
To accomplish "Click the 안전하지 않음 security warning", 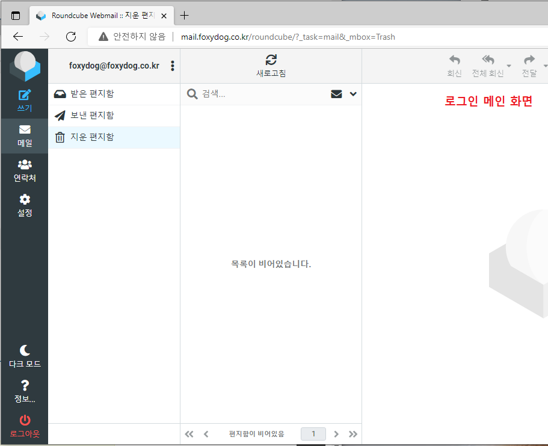I will coord(132,37).
